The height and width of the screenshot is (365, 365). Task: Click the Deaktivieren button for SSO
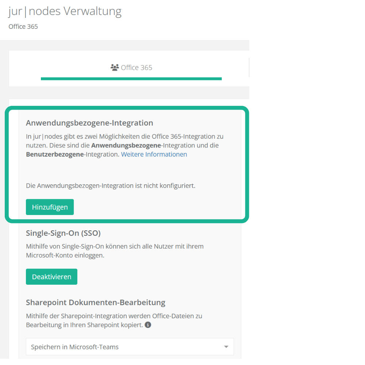[51, 277]
